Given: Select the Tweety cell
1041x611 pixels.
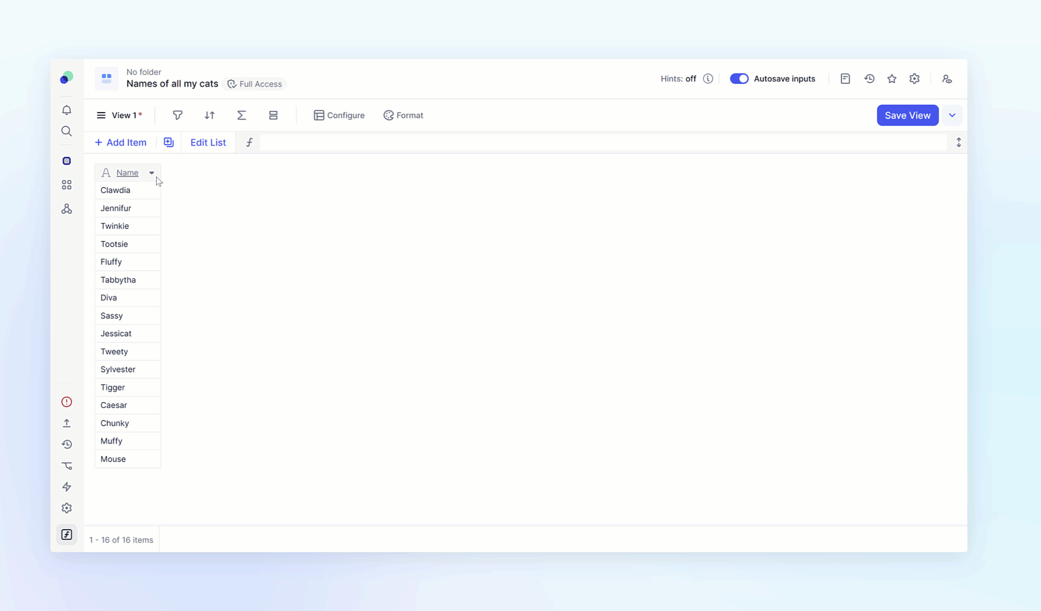Looking at the screenshot, I should click(127, 352).
